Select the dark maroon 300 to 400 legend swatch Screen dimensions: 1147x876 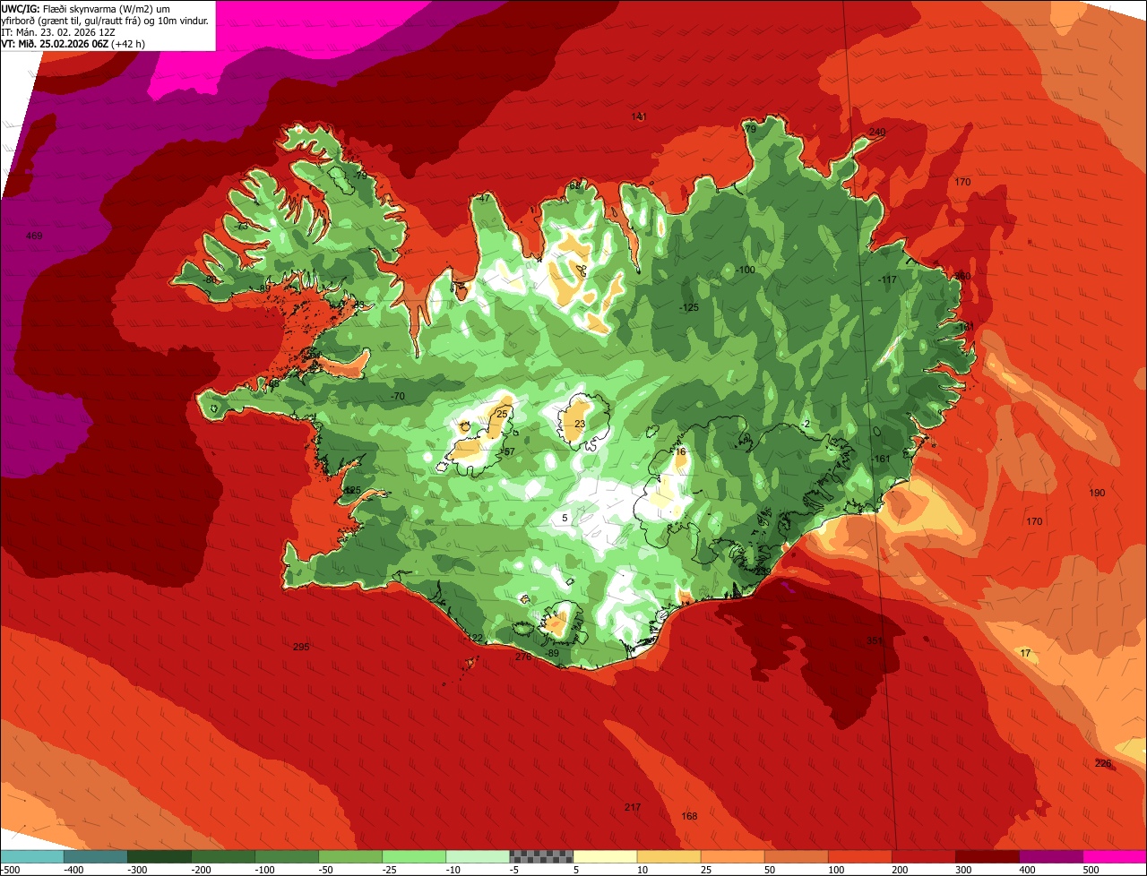(x=987, y=856)
